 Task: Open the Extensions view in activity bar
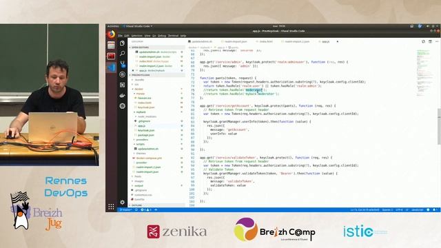click(122, 85)
